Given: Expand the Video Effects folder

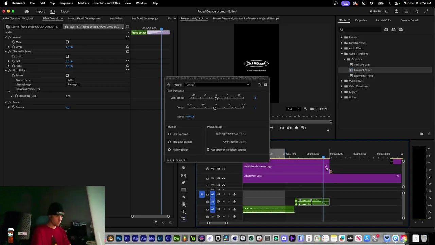Looking at the screenshot, I should (341, 81).
